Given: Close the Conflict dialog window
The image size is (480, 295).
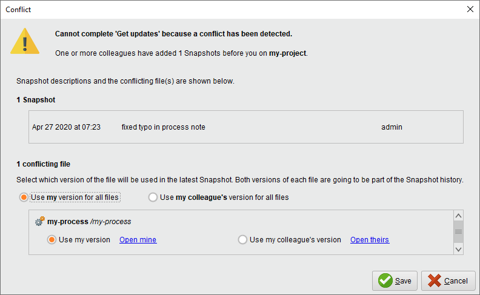Looking at the screenshot, I should point(470,9).
